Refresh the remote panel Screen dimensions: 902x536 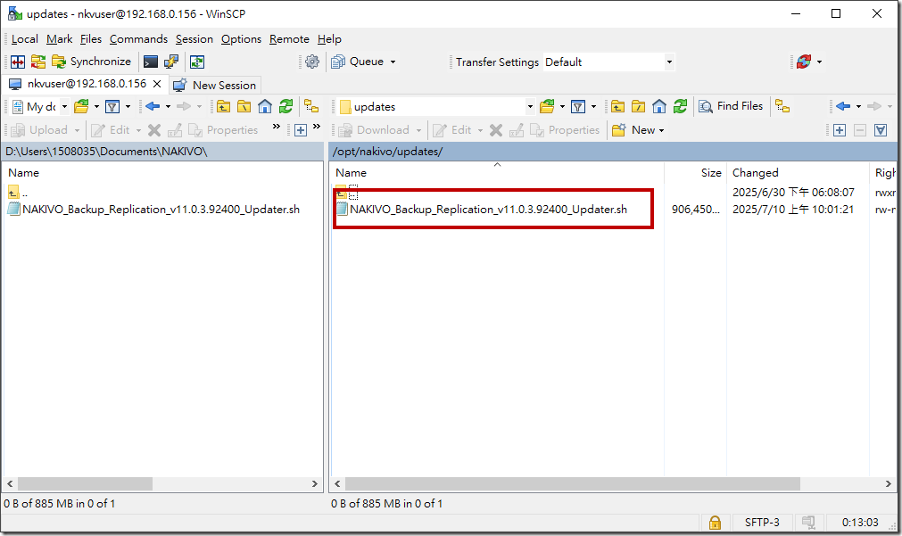pos(681,106)
